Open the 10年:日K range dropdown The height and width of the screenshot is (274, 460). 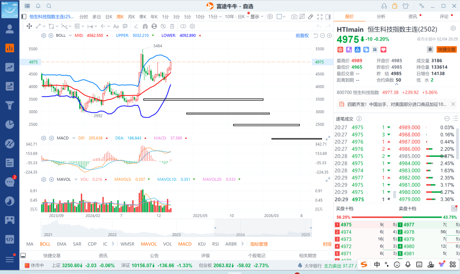pos(237,17)
